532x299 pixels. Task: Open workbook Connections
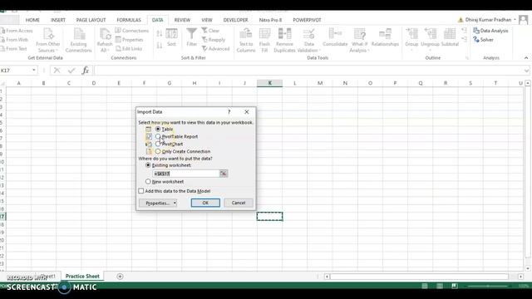132,31
